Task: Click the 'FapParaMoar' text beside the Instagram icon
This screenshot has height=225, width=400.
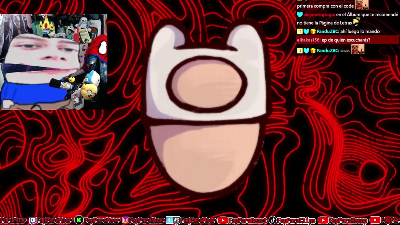Action: 147,220
